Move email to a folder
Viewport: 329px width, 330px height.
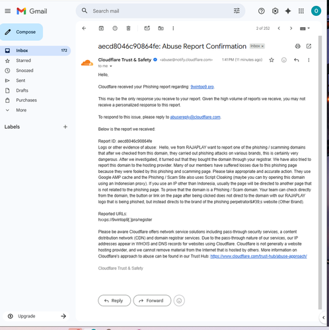pos(161,28)
